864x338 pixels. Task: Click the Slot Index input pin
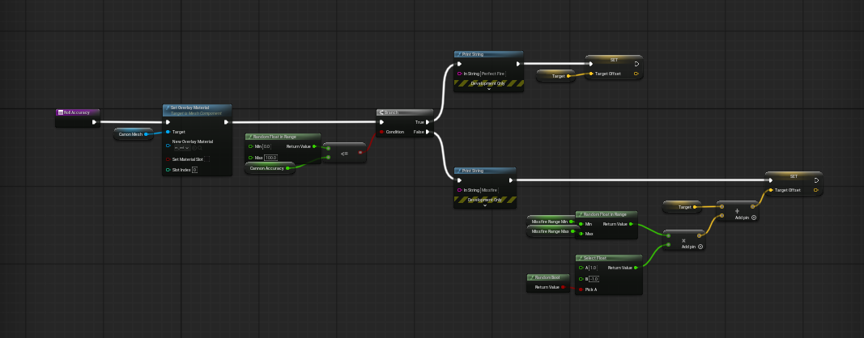click(168, 170)
